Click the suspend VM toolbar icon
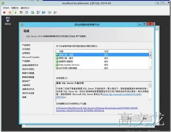This screenshot has height=132, width=171. (x=10, y=13)
